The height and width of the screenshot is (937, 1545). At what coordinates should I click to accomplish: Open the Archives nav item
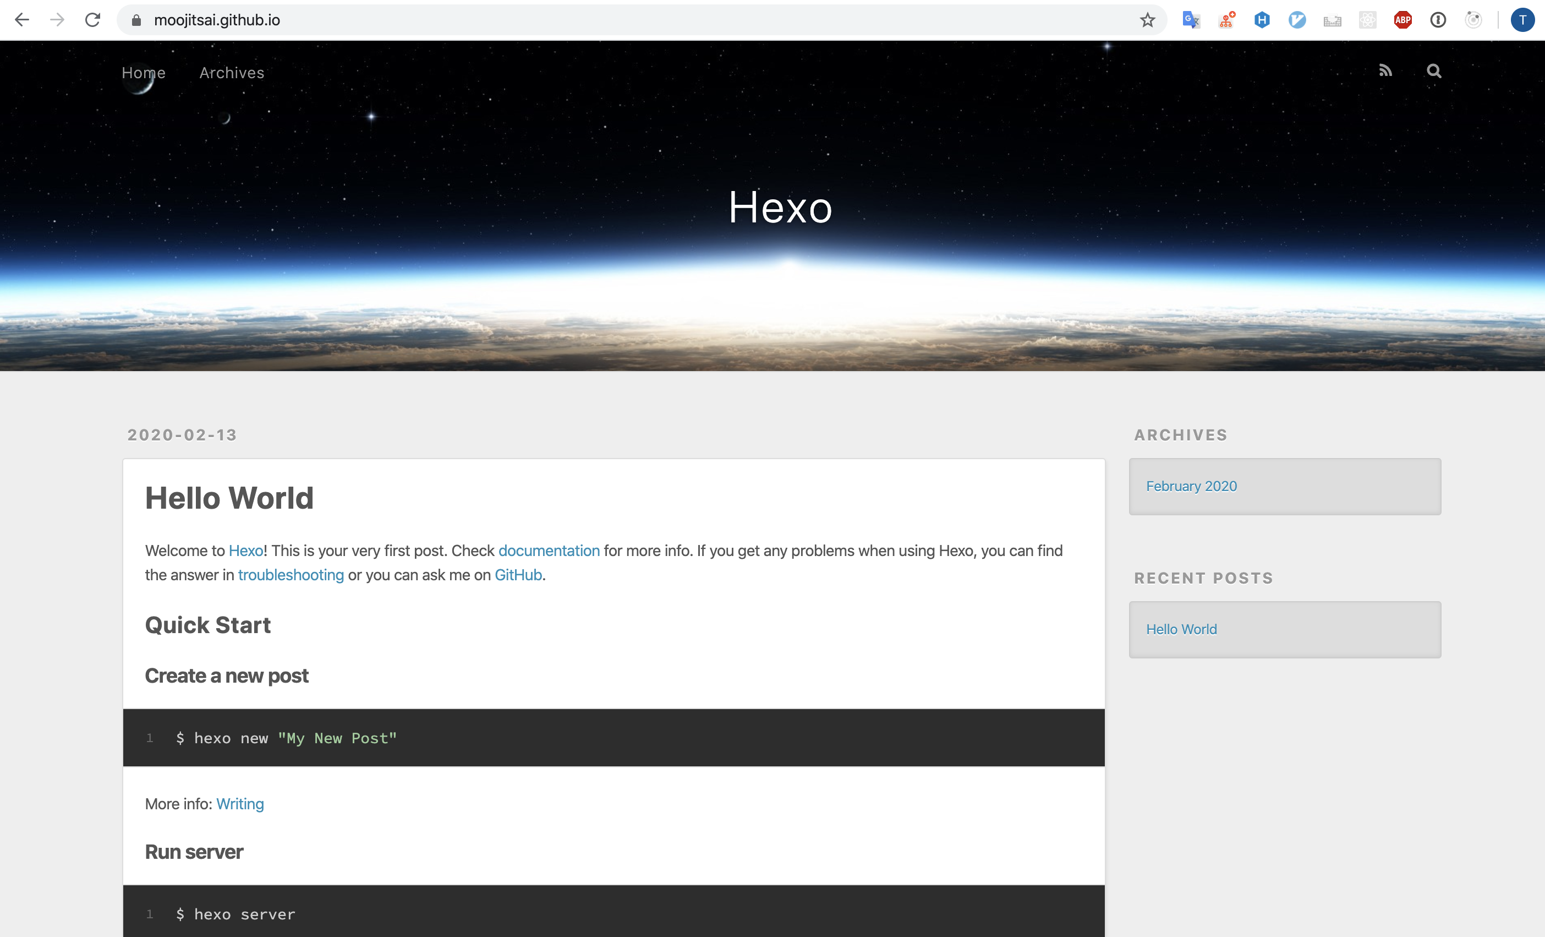(232, 73)
